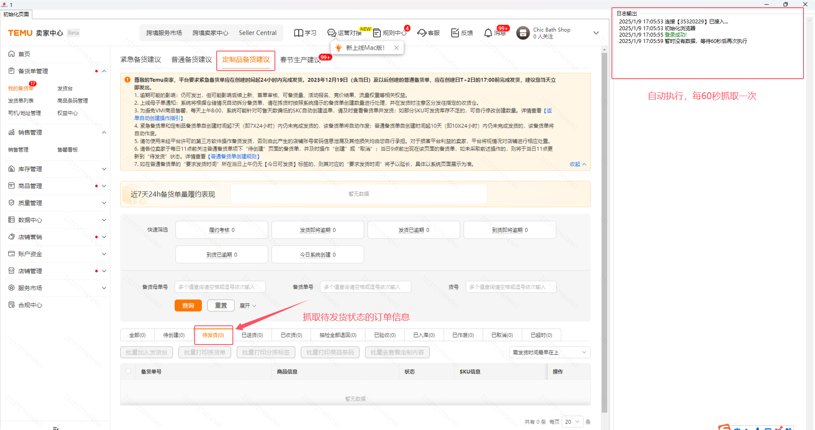Screen dimensions: 815x430
Task: Tick the select-all checkbox in table header
Action: tap(128, 371)
